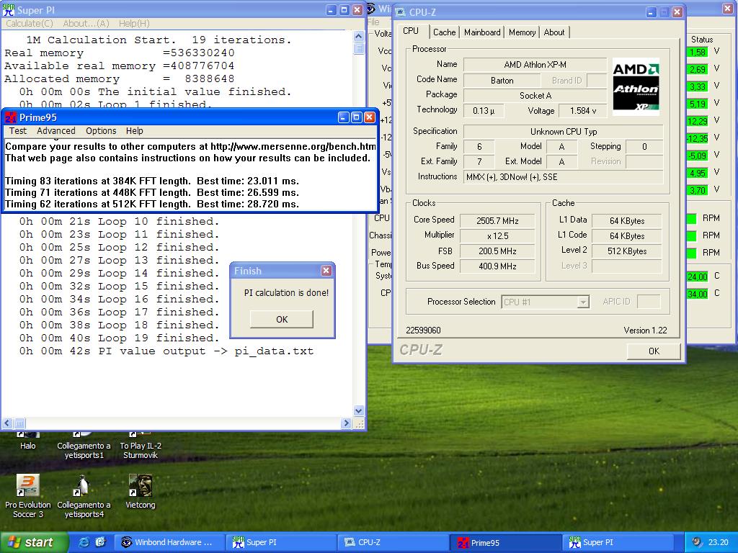
Task: Click the second quick launch icon beside Internet Explorer
Action: click(x=100, y=542)
